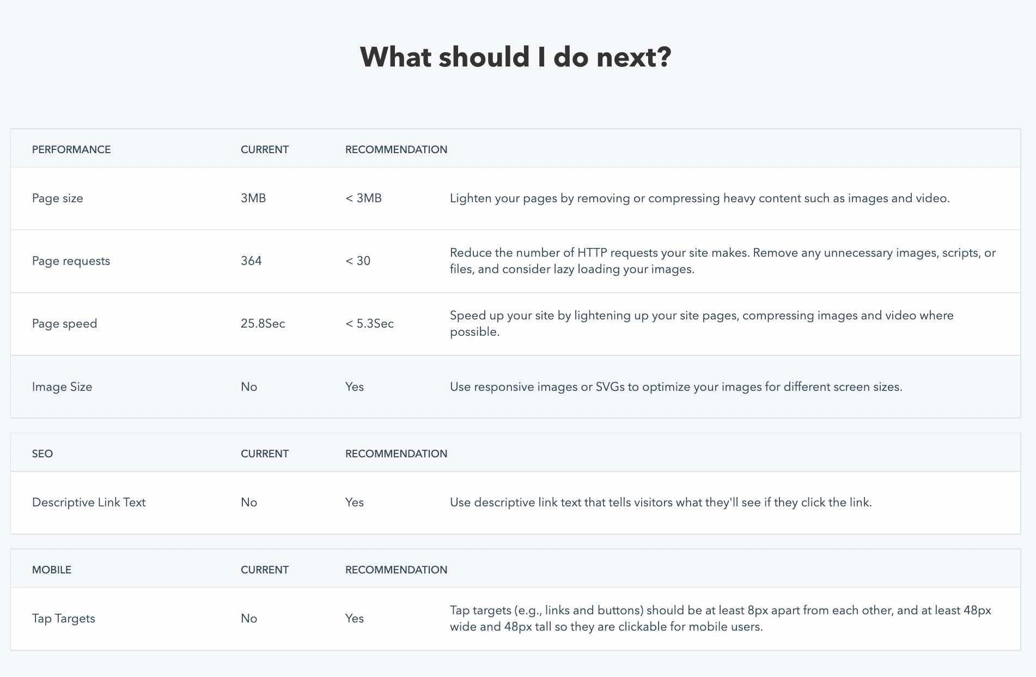Click the advice on reducing HTTP requests
The width and height of the screenshot is (1036, 677).
point(722,261)
